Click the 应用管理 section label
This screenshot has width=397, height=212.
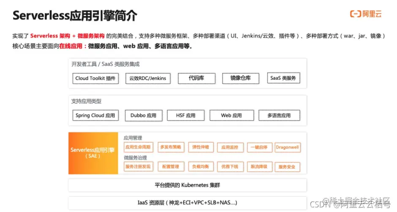point(133,138)
